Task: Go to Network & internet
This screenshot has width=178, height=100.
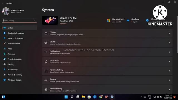Action: pos(19,38)
